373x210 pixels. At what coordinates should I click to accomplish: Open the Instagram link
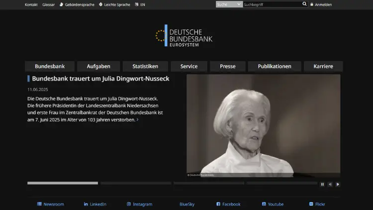point(143,205)
